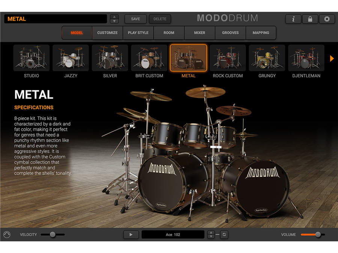Switch to the CUSTOMIZE tab
Image resolution: width=338 pixels, height=253 pixels.
(107, 33)
